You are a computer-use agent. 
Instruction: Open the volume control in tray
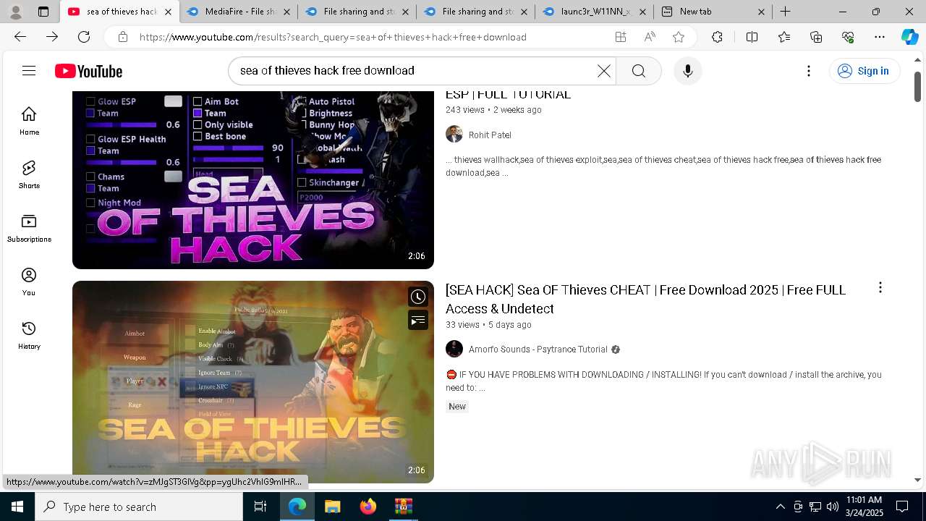pos(832,507)
